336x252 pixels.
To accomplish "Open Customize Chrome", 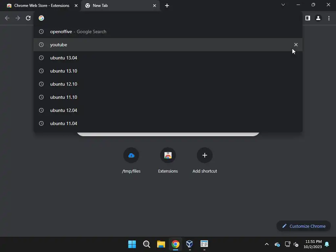I will [x=304, y=226].
